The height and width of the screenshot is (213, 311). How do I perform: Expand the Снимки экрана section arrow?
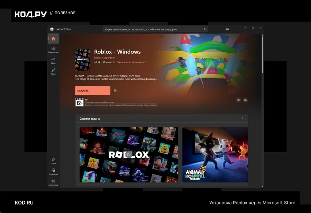point(242,119)
